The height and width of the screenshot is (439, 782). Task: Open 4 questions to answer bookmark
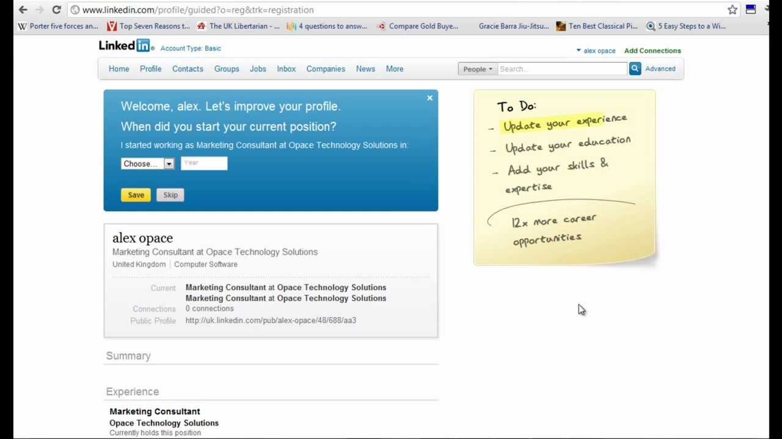click(327, 26)
